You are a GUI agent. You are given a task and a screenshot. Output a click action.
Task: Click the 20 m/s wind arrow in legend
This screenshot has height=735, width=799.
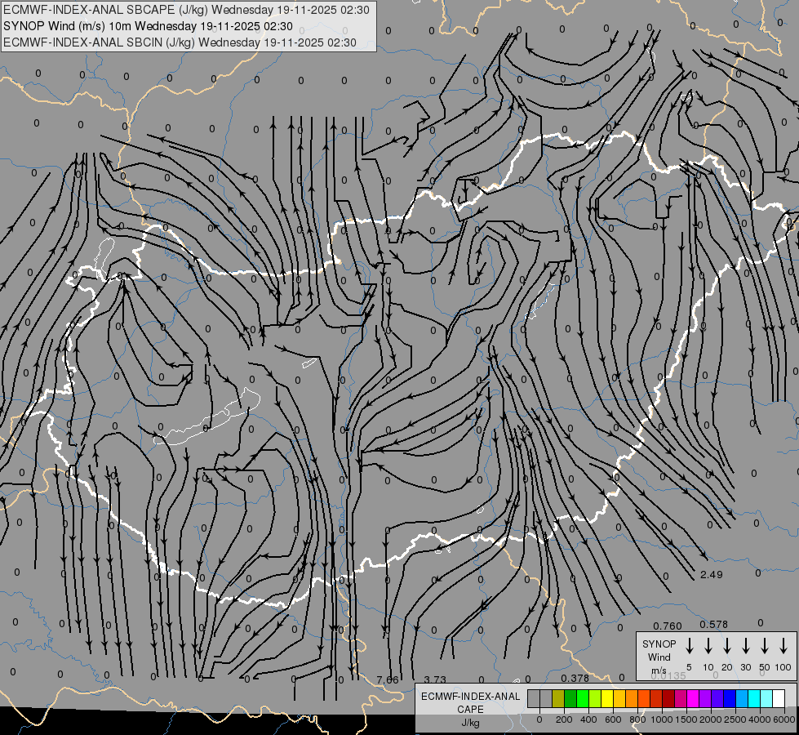click(x=726, y=645)
